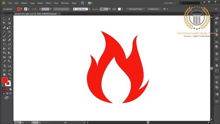Set paint to Gradient mode
Image resolution: width=220 pixels, height=124 pixels.
tap(7, 90)
